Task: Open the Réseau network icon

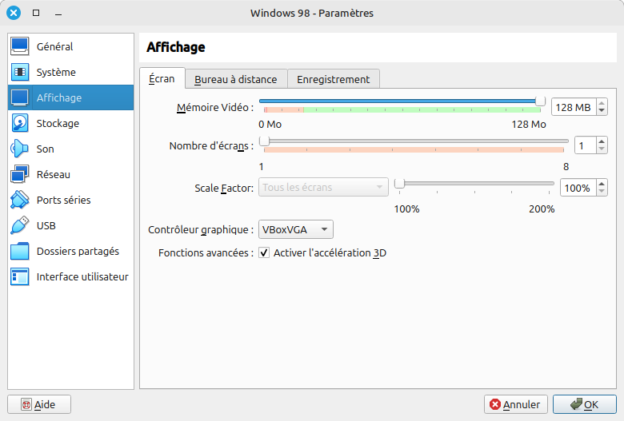Action: tap(19, 174)
